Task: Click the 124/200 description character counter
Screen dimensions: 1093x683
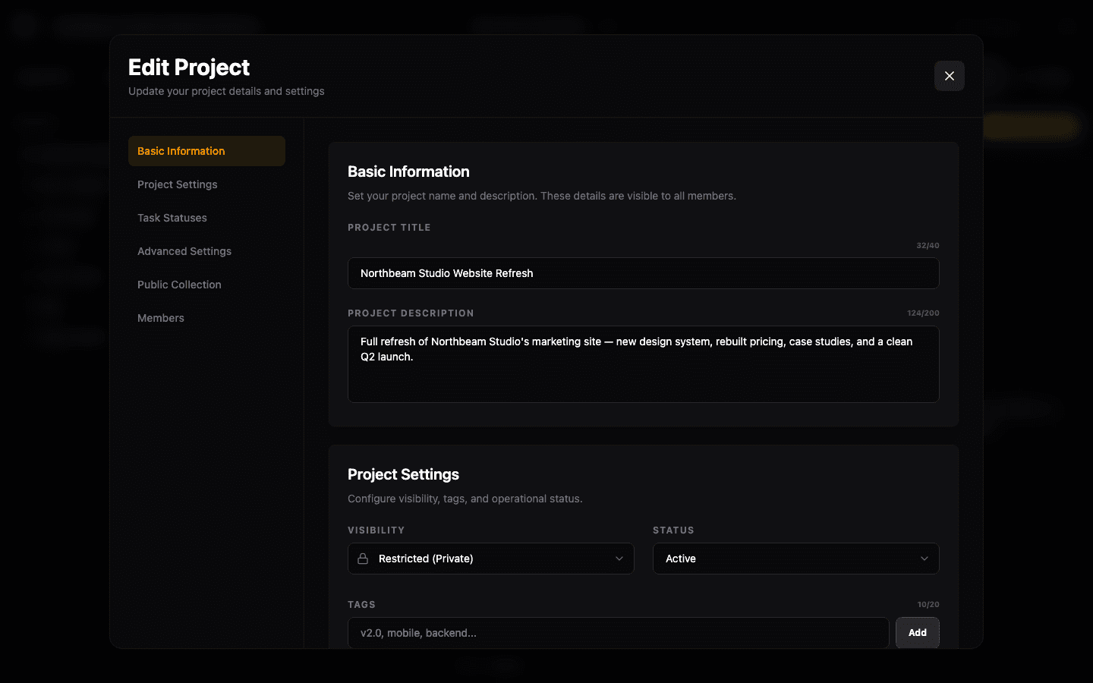Action: pyautogui.click(x=924, y=313)
